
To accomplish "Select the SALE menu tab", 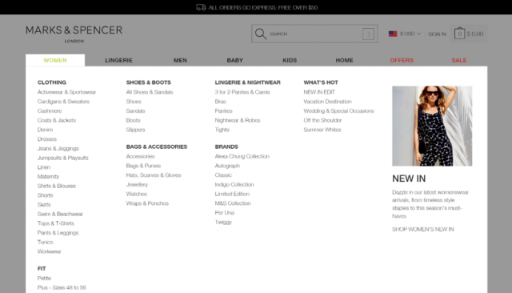I will pyautogui.click(x=458, y=60).
